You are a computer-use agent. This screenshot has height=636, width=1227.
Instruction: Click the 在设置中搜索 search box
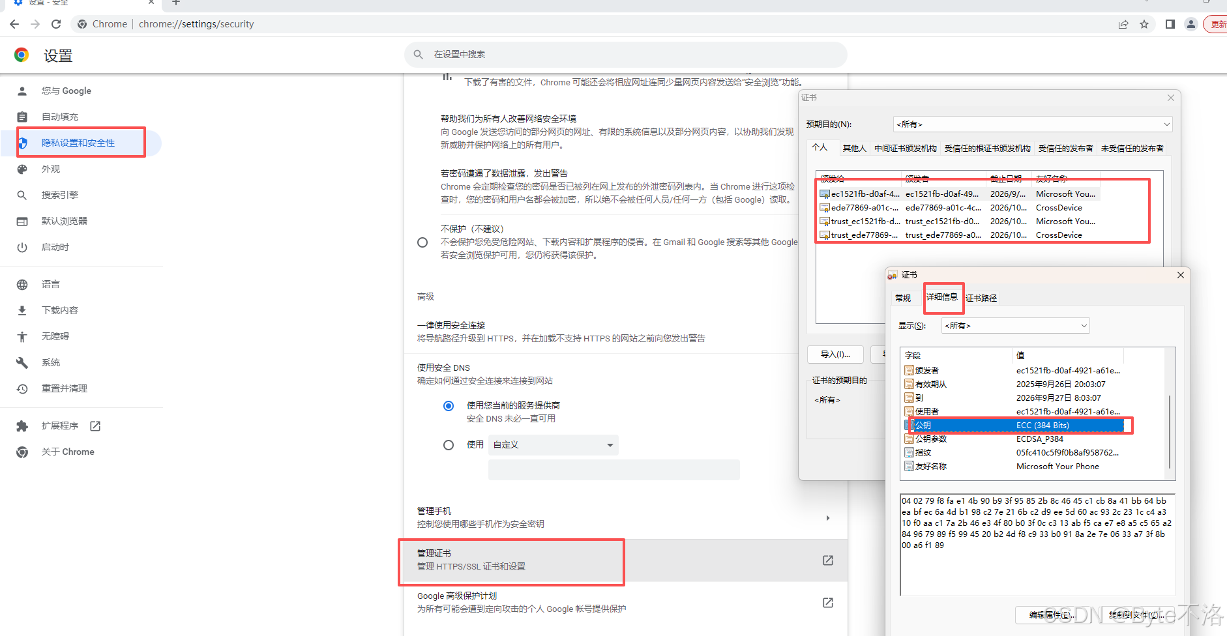[626, 55]
